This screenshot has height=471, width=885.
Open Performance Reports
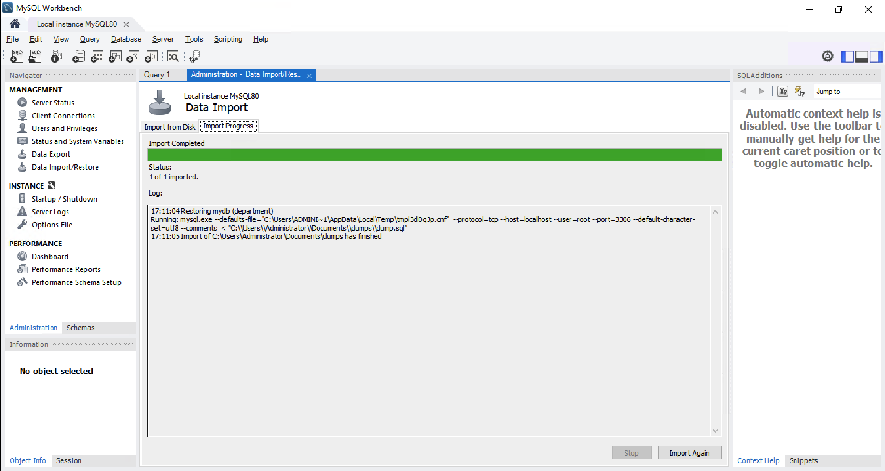tap(66, 269)
